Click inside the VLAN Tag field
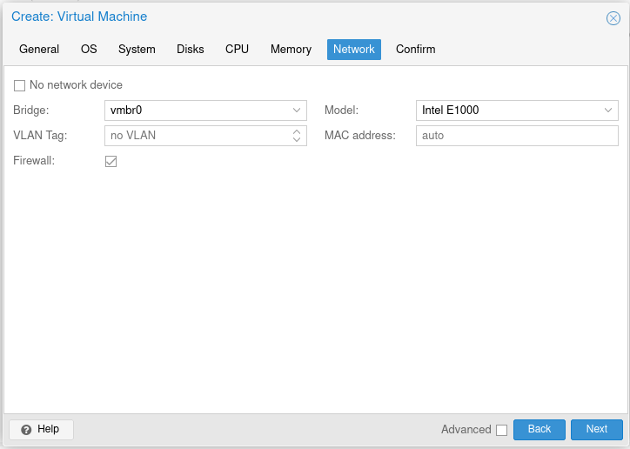This screenshot has height=449, width=630. pos(196,136)
